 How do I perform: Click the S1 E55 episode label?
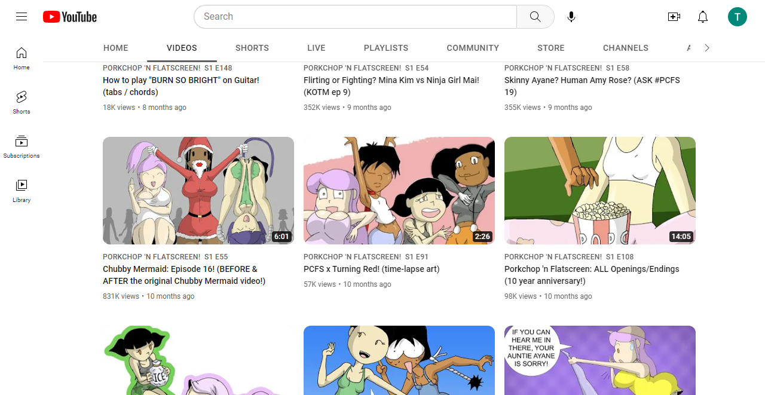tap(216, 257)
